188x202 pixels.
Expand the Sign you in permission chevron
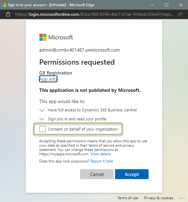click(42, 119)
